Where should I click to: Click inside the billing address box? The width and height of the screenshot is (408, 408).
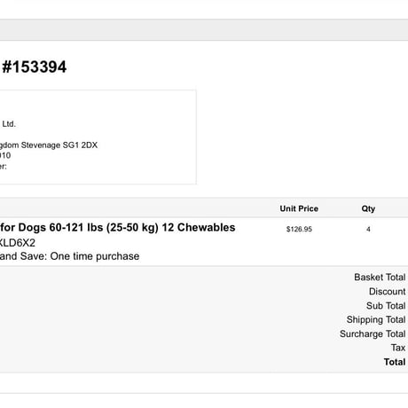tap(98, 137)
